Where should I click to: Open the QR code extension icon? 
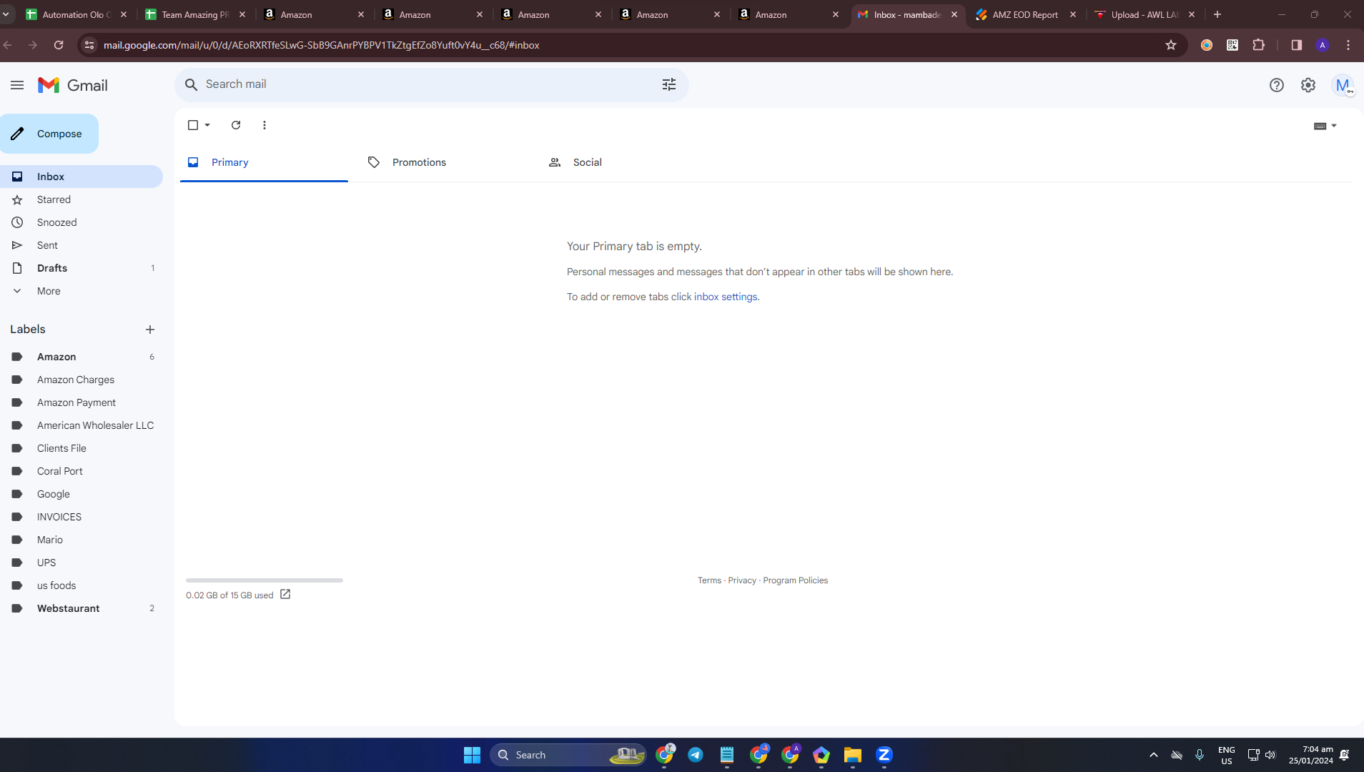click(1232, 45)
